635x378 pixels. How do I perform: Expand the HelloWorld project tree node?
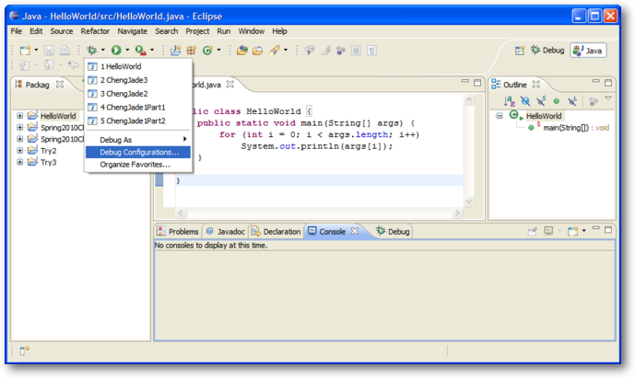click(x=19, y=116)
